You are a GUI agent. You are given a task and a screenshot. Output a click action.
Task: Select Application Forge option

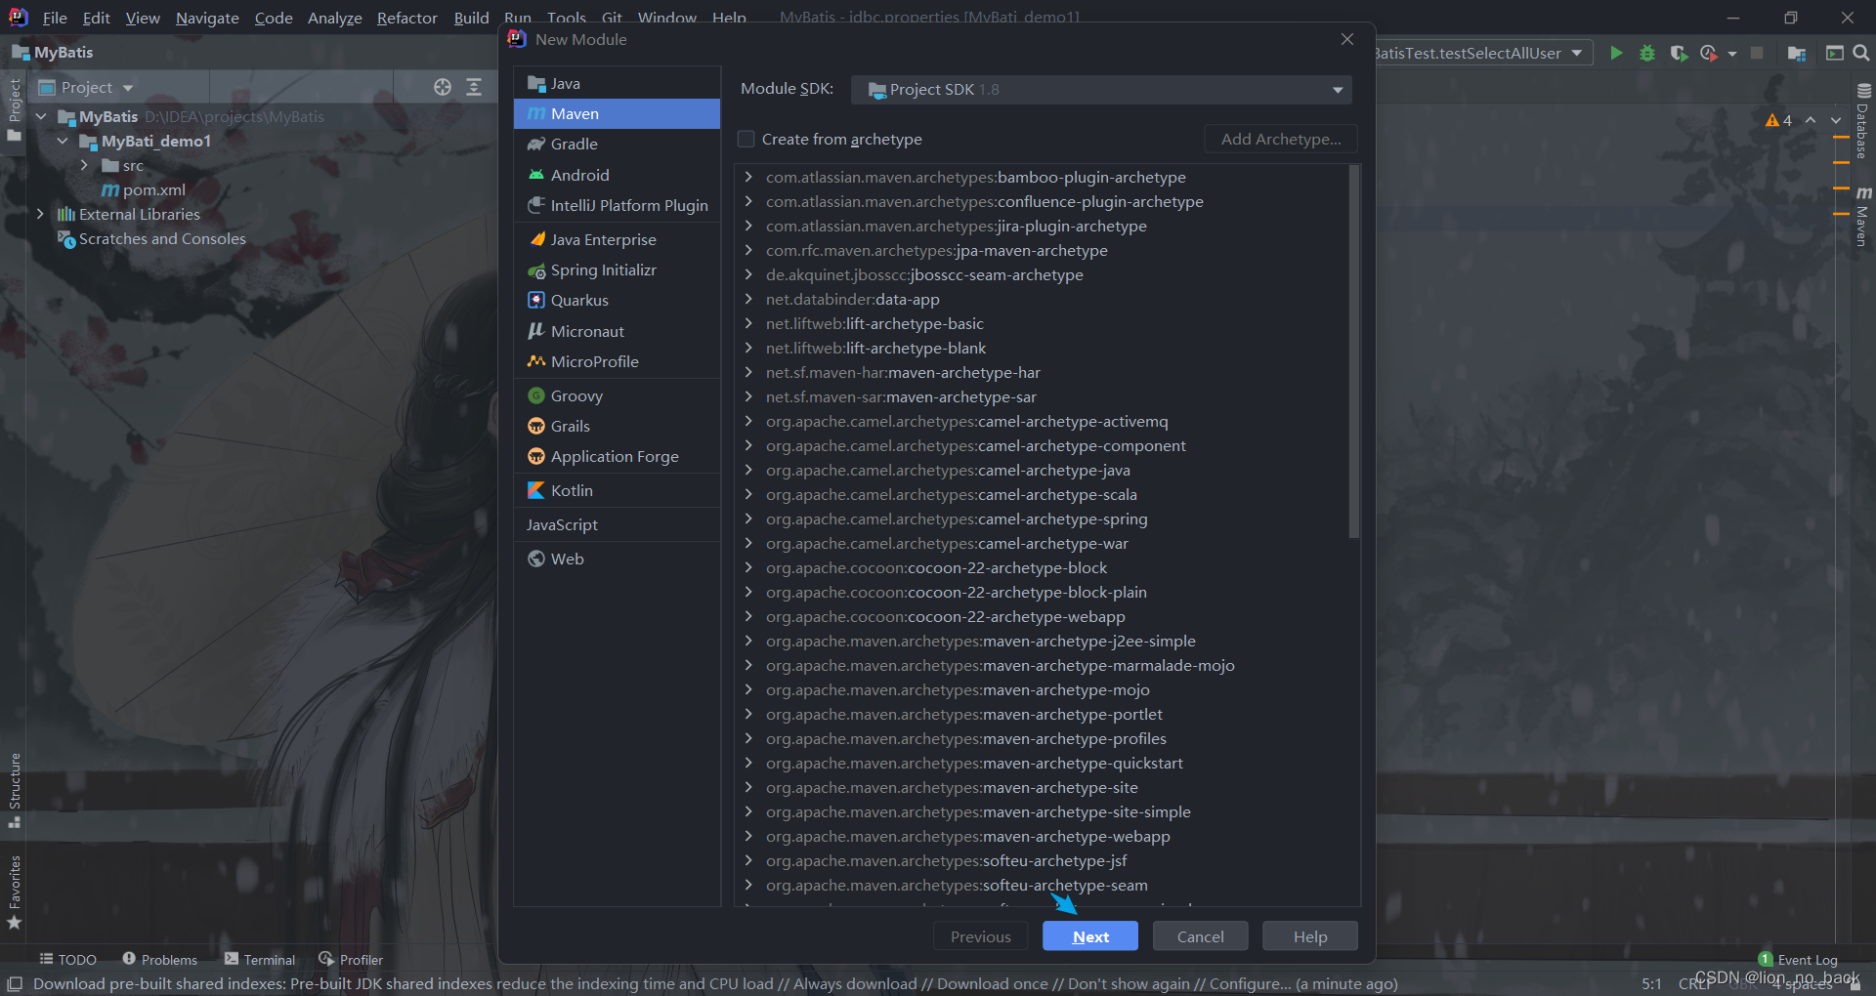(x=617, y=456)
